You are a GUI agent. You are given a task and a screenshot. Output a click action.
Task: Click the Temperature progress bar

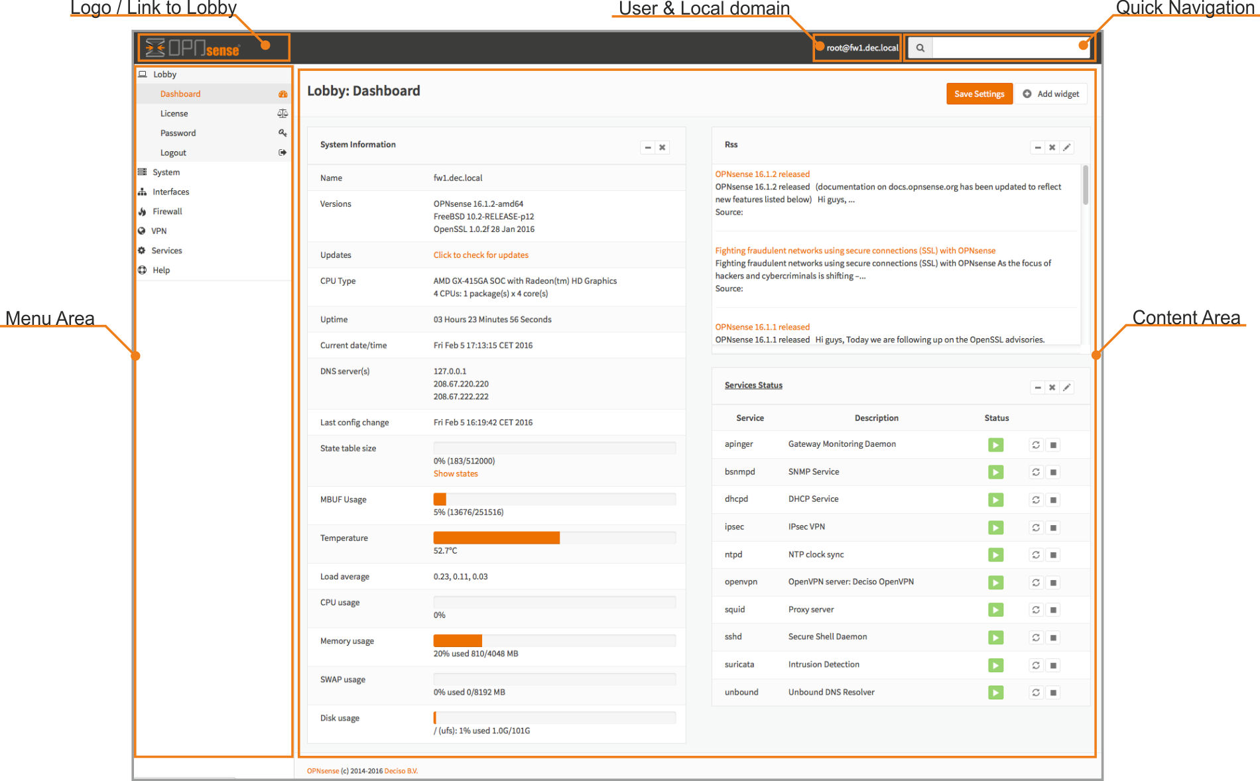(554, 538)
